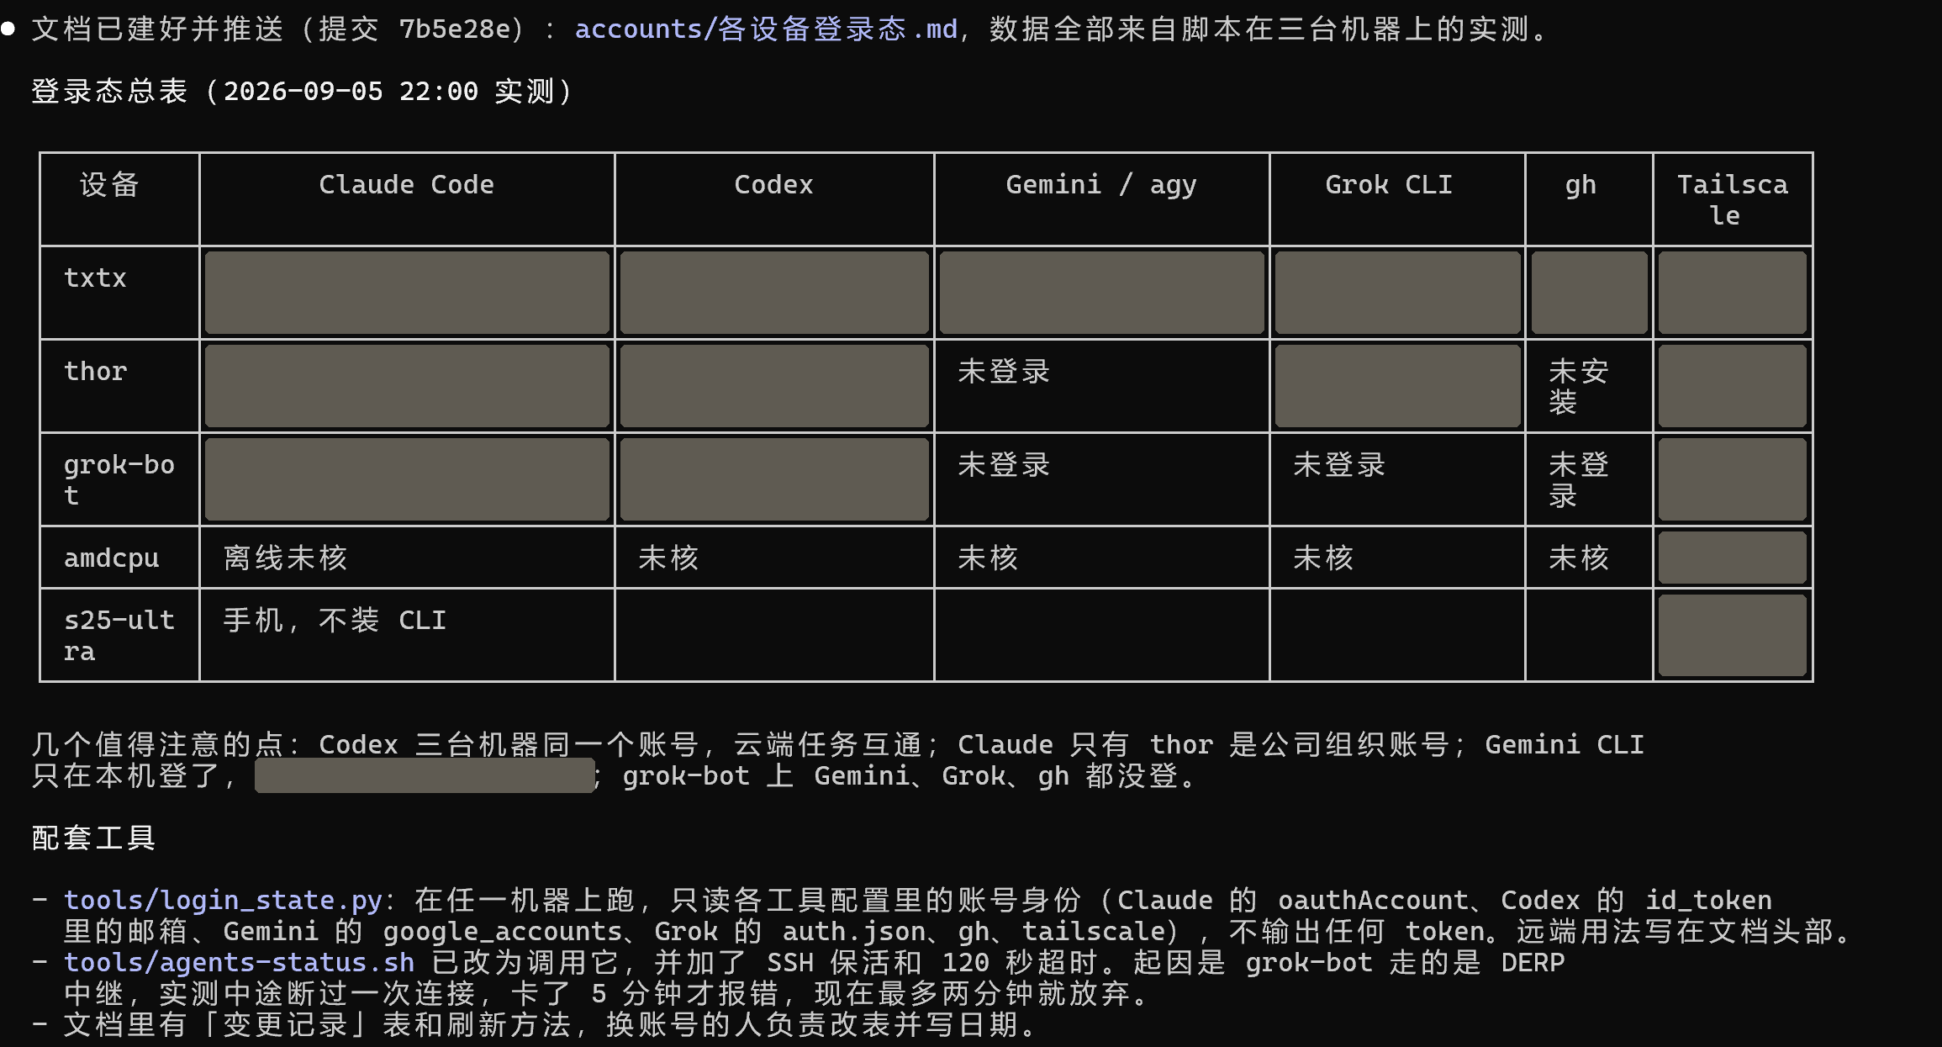
Task: Click 未核 in amdcpu's Codex cell
Action: pyautogui.click(x=668, y=558)
